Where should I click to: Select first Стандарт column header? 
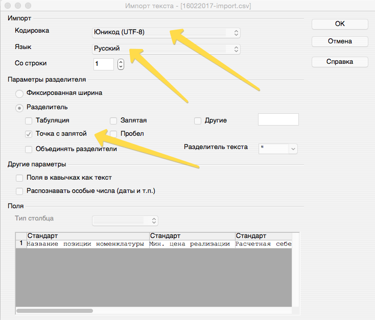(x=88, y=236)
